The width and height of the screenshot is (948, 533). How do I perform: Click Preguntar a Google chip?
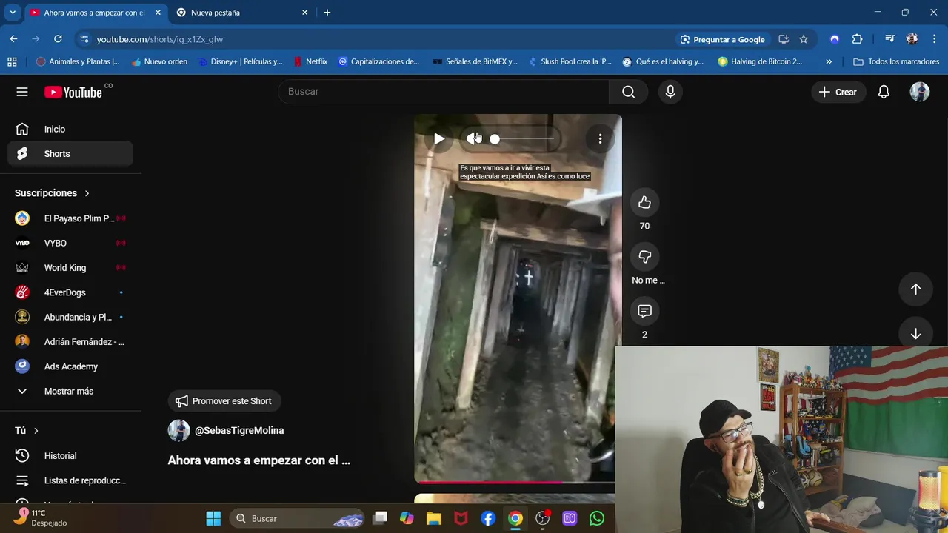(x=722, y=39)
